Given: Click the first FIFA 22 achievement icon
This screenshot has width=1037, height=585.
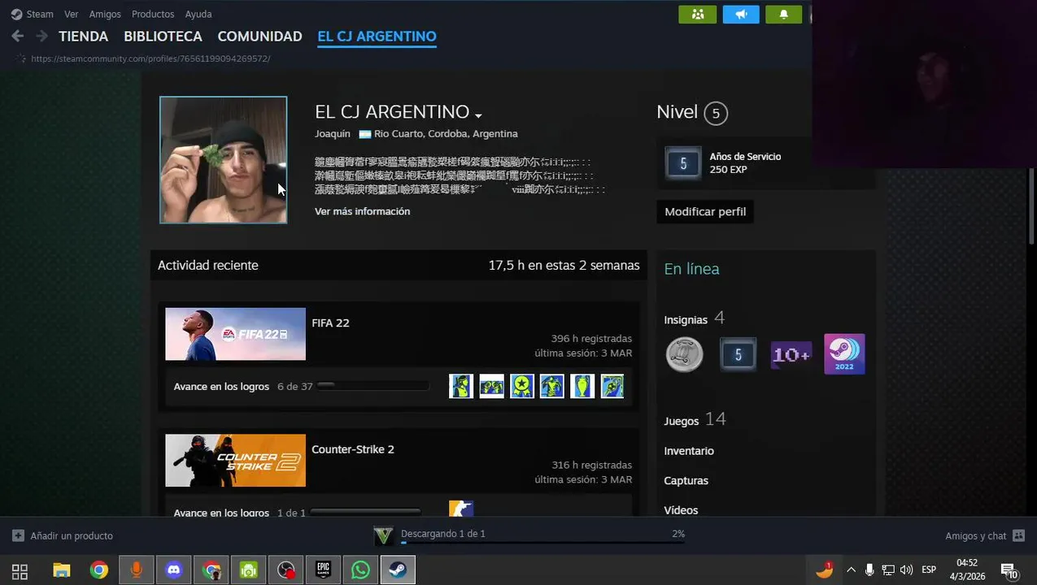Looking at the screenshot, I should (x=461, y=386).
